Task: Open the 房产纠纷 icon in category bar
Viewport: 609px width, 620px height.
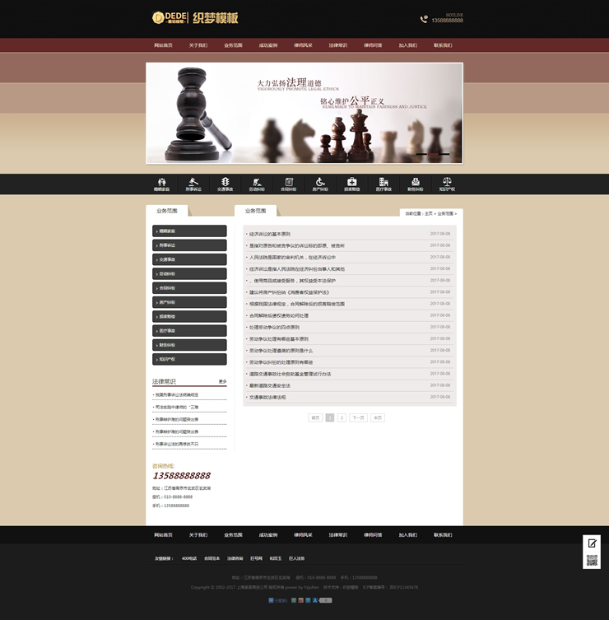Action: [x=320, y=181]
